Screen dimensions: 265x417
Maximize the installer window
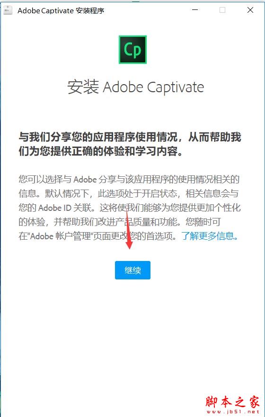pyautogui.click(x=222, y=10)
